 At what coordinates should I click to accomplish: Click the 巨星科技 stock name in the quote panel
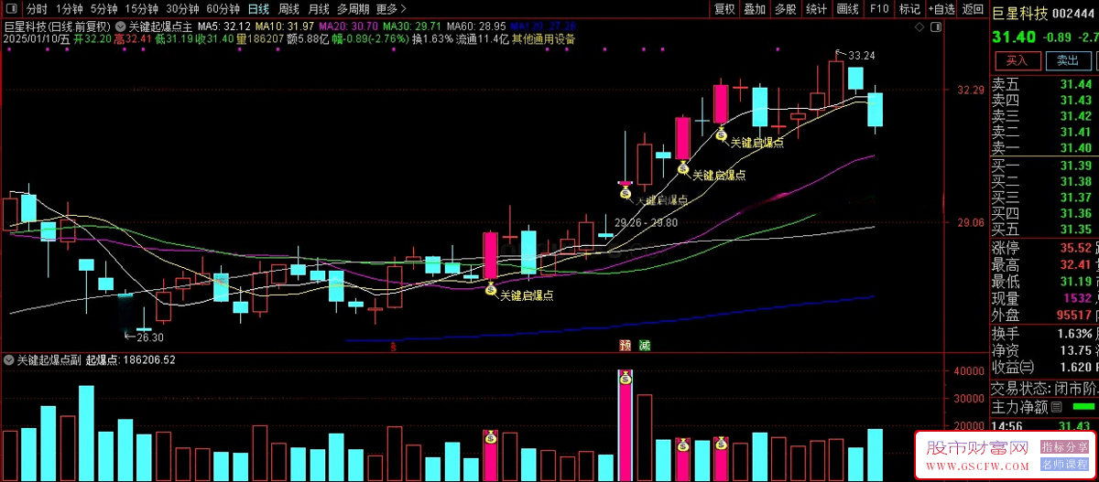1019,13
